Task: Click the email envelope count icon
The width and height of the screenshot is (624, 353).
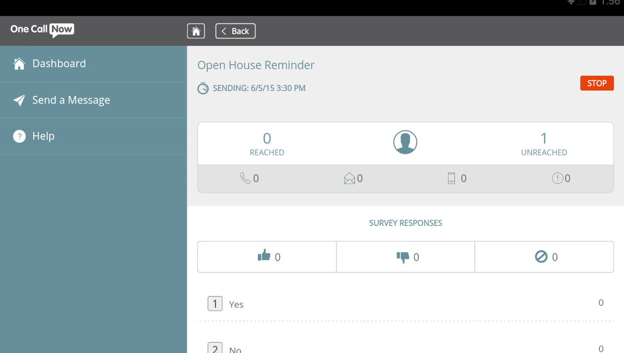Action: coord(349,178)
